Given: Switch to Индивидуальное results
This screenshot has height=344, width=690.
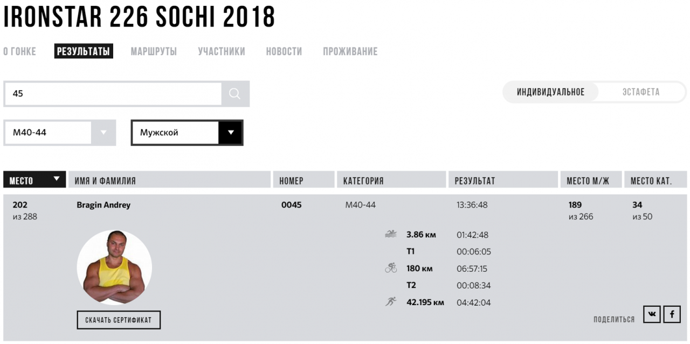Looking at the screenshot, I should point(550,92).
